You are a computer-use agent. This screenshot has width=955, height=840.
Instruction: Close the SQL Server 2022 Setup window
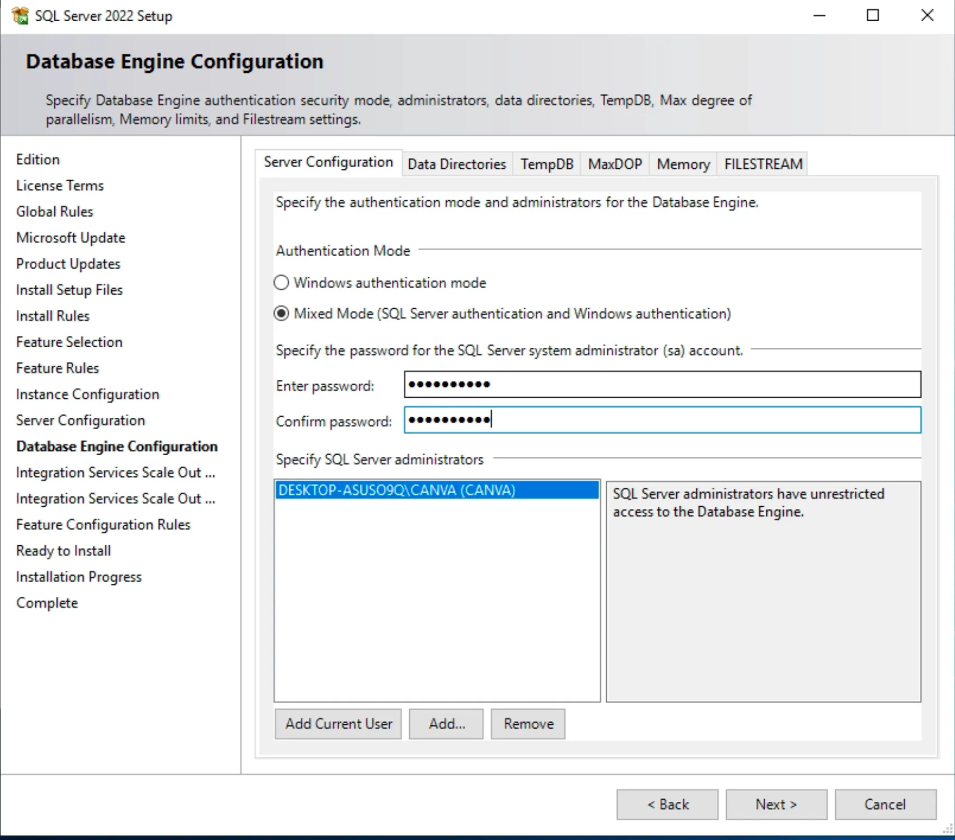point(927,16)
